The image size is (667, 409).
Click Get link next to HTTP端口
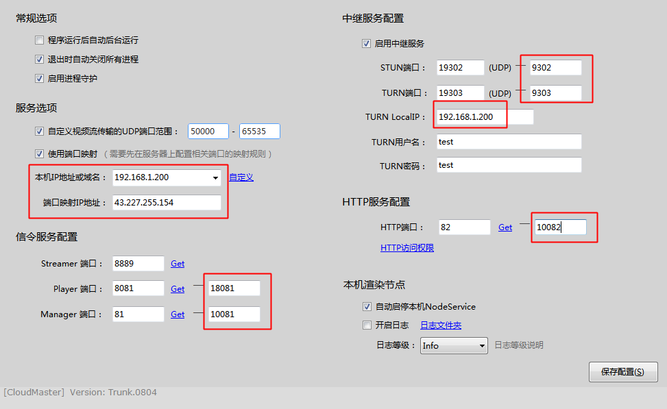505,227
